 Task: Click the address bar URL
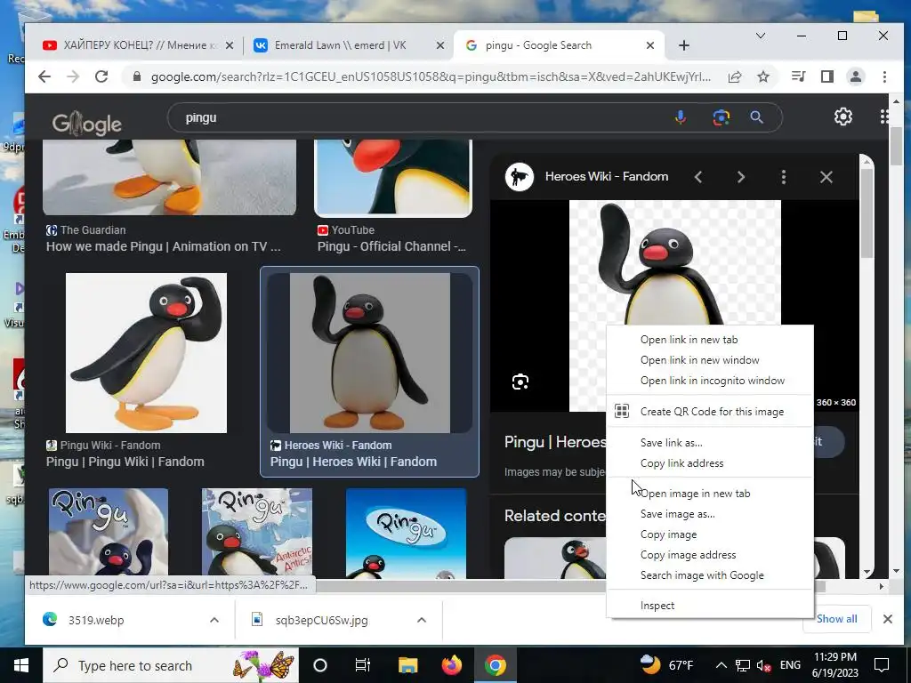point(431,76)
